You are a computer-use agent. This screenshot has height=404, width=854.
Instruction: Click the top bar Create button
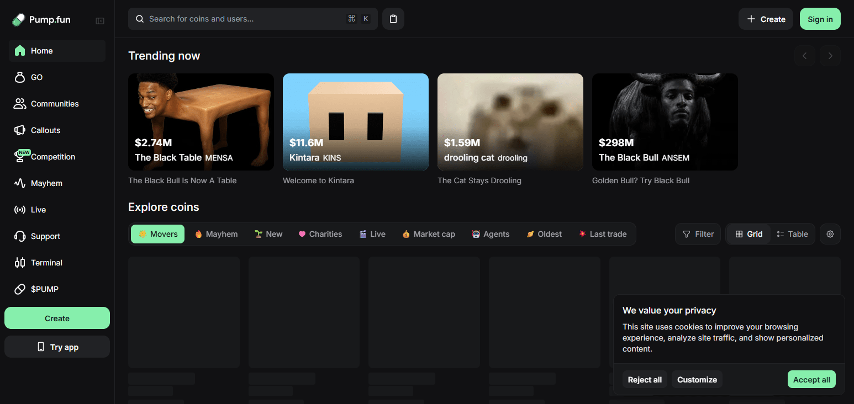pos(766,19)
